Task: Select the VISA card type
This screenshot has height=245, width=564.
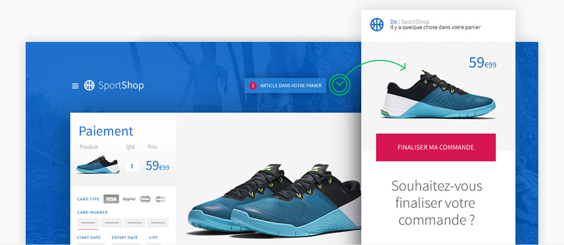Action: pyautogui.click(x=111, y=199)
